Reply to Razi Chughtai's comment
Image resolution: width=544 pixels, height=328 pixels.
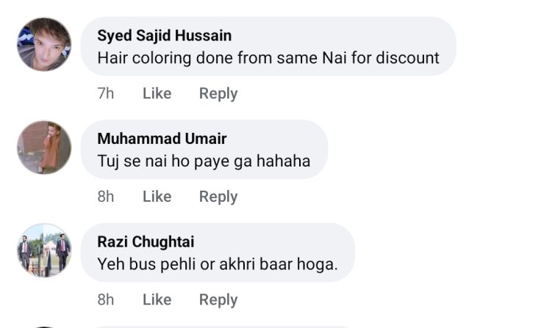218,299
